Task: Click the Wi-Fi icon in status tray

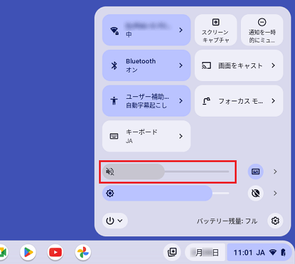Action: [273, 252]
